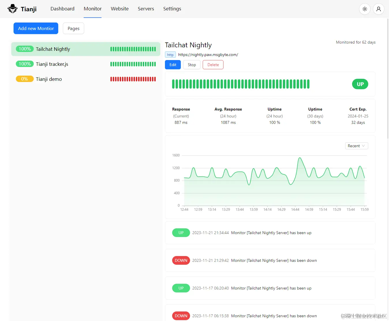Click the 1087 ms average response value

coord(228,122)
